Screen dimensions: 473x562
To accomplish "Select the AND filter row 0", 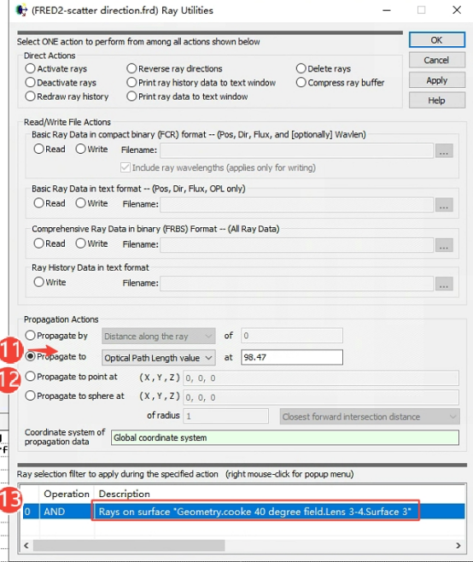I will click(243, 512).
